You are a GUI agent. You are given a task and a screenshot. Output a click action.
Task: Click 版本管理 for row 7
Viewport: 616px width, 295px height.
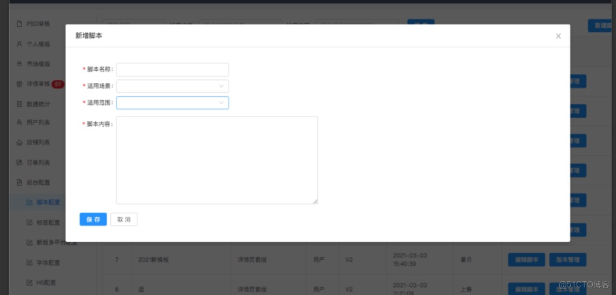tap(568, 260)
